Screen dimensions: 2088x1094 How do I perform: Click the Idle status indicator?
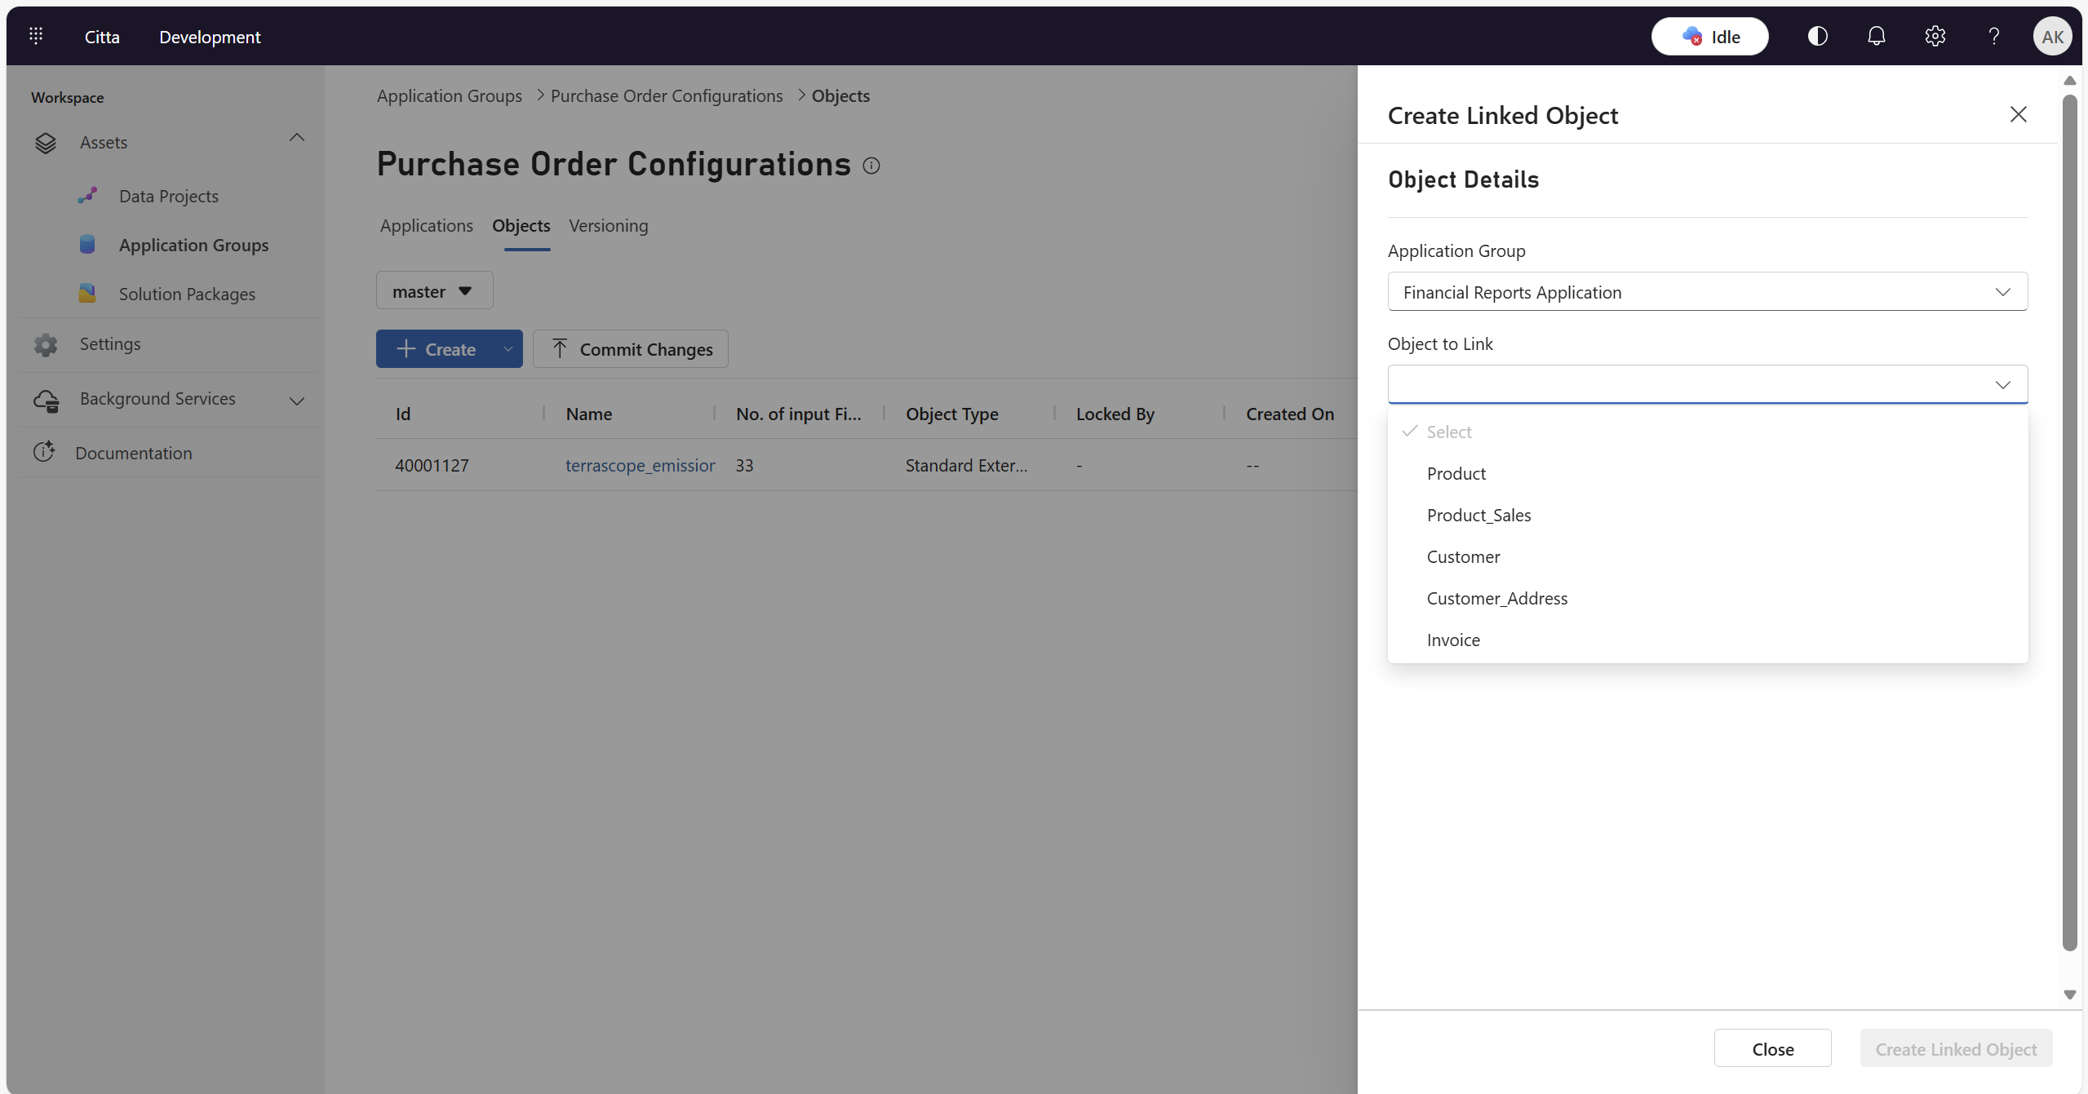[1709, 36]
